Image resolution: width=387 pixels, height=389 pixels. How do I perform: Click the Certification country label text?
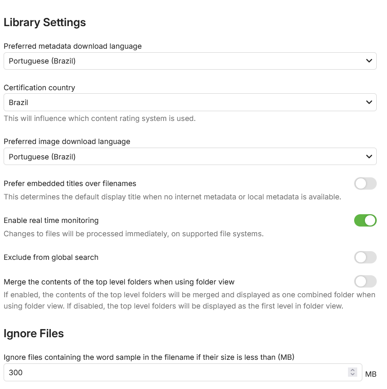[40, 88]
